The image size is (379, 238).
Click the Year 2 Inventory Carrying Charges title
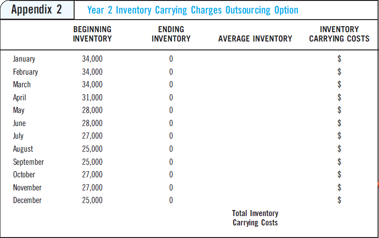193,10
